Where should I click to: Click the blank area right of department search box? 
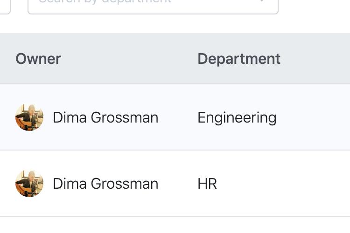pos(314,7)
